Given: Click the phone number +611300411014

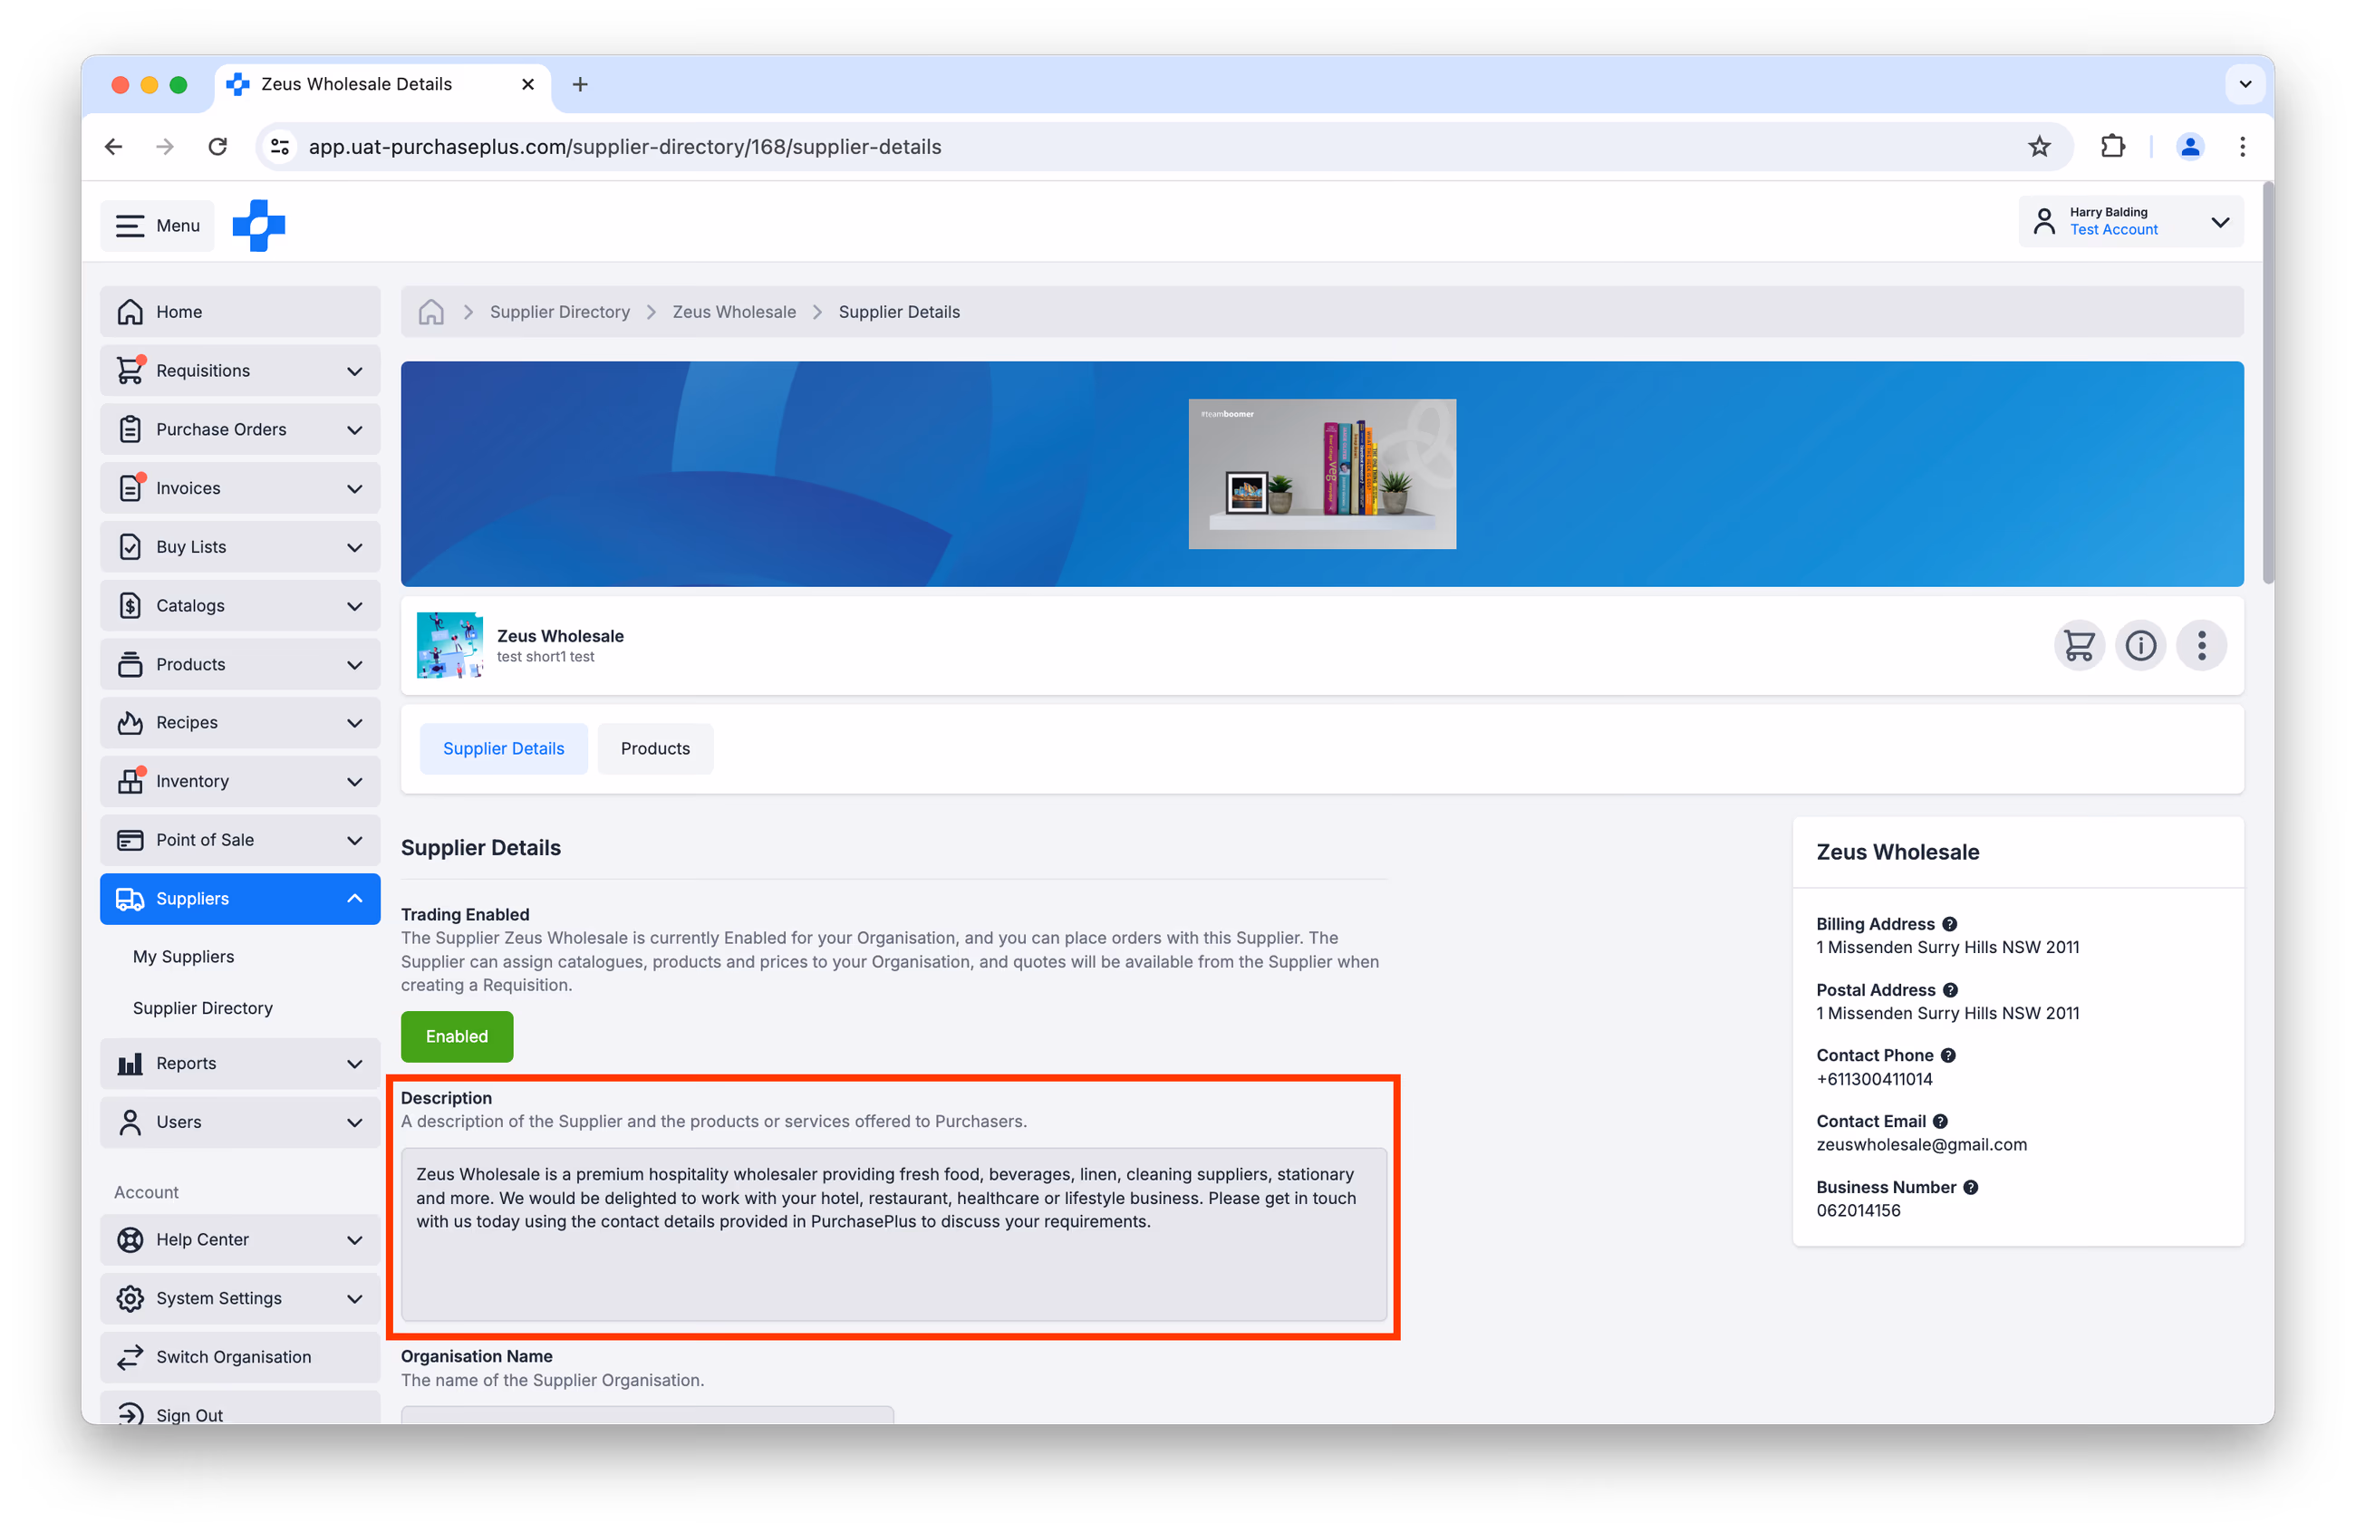Looking at the screenshot, I should coord(1873,1079).
